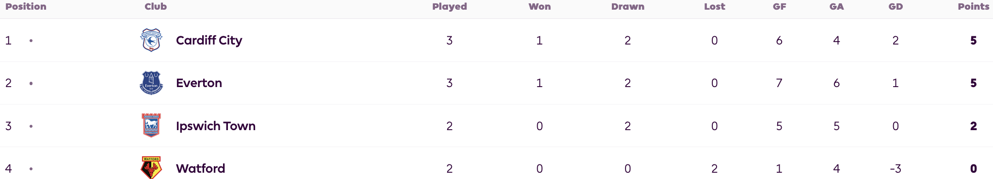Image resolution: width=993 pixels, height=179 pixels.
Task: Select the Watford club name
Action: click(x=201, y=168)
